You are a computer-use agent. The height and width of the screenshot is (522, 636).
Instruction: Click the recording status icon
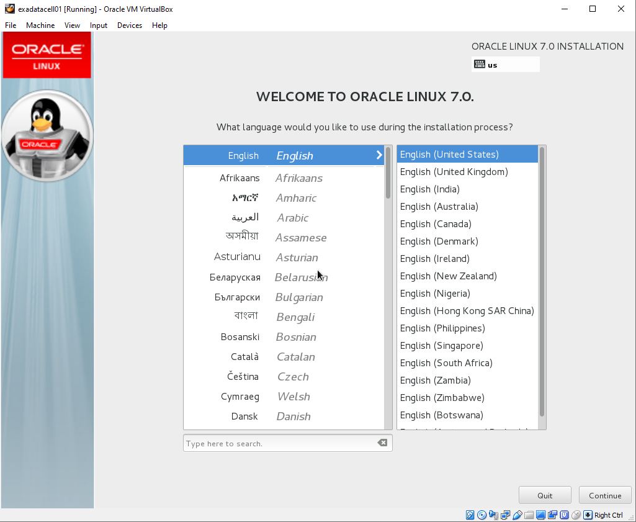click(552, 515)
